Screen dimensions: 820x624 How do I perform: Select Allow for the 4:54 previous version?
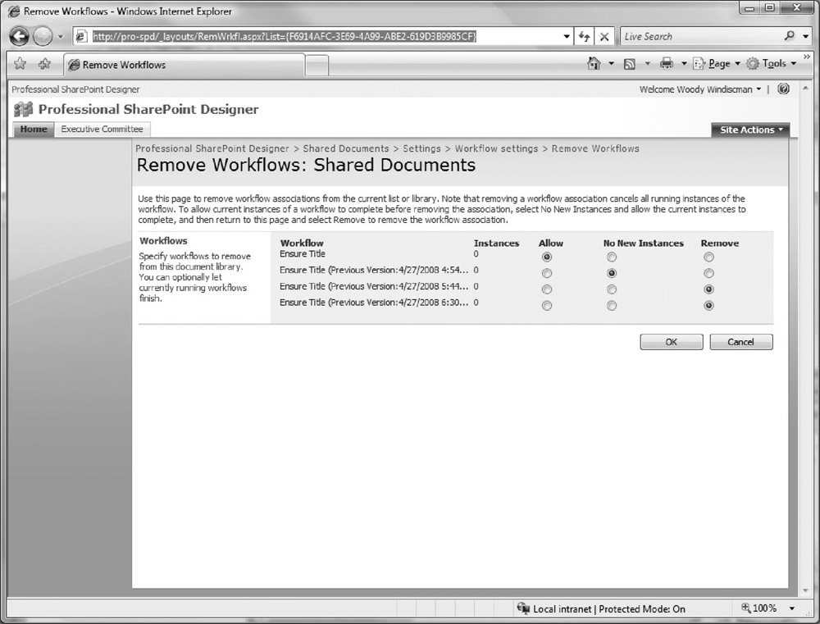click(x=546, y=273)
